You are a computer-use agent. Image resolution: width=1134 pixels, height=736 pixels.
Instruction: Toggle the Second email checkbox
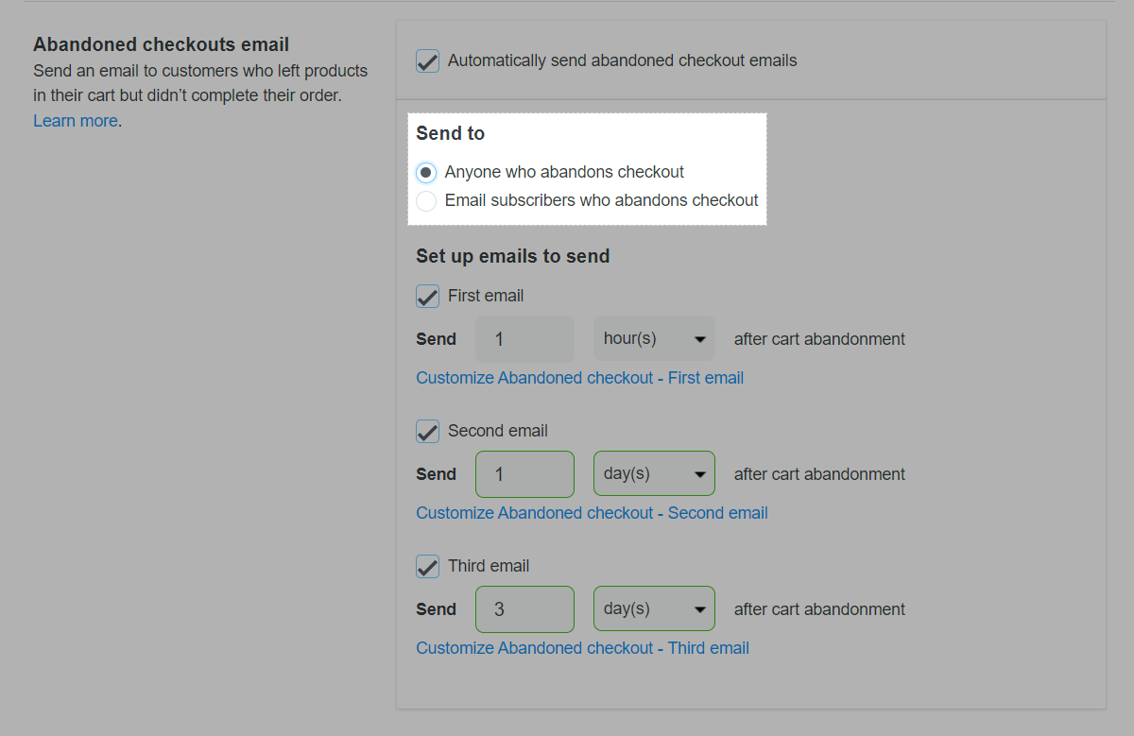427,432
